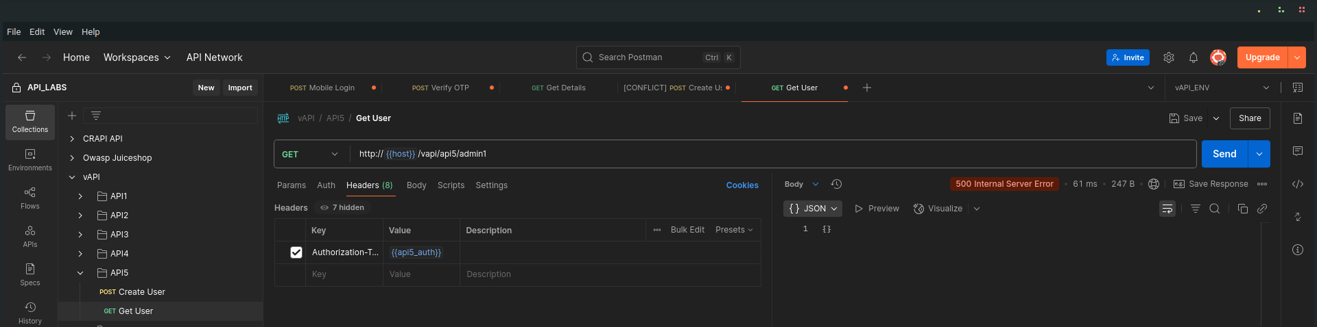Click the plus icon to create a collection
The height and width of the screenshot is (327, 1317).
pos(72,116)
